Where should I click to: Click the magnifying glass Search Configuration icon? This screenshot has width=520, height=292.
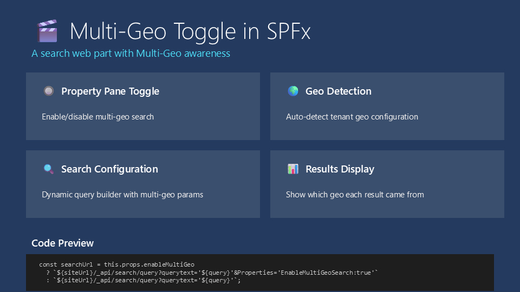click(49, 169)
